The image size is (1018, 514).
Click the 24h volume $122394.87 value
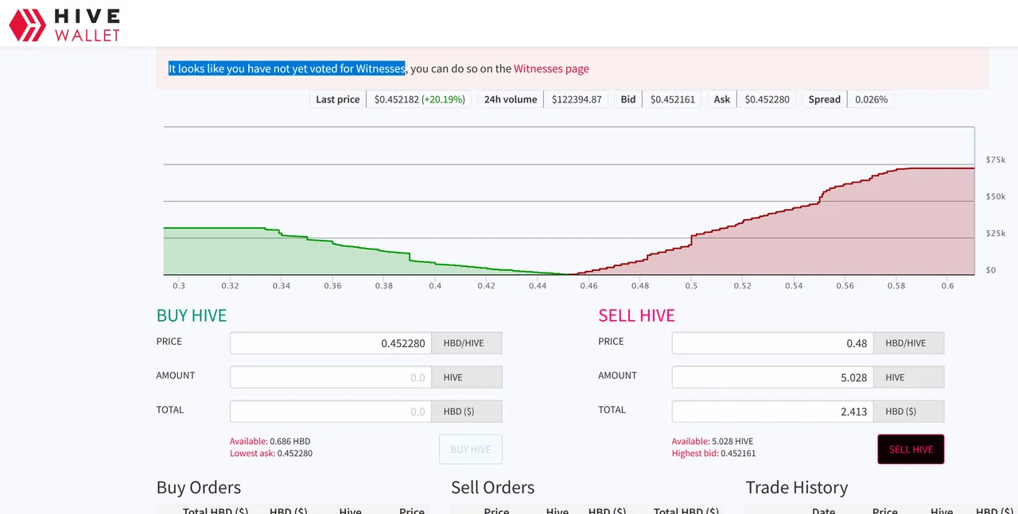coord(577,99)
